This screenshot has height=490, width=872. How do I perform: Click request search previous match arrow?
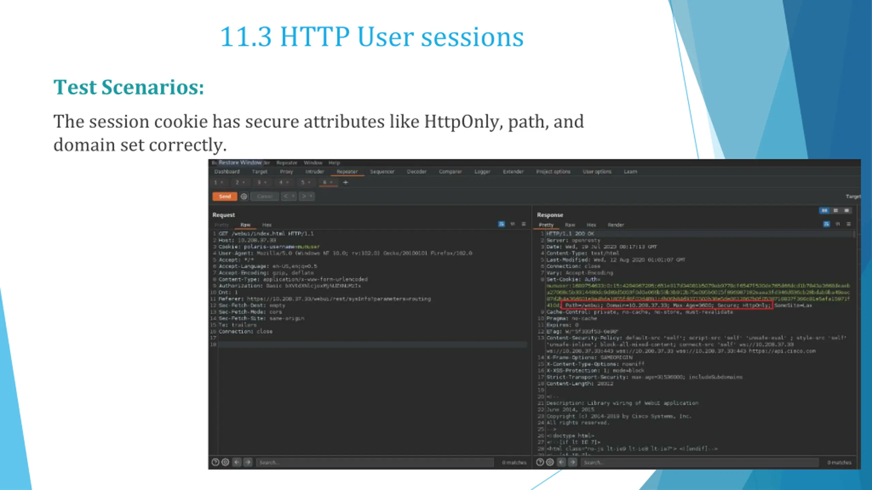point(237,462)
